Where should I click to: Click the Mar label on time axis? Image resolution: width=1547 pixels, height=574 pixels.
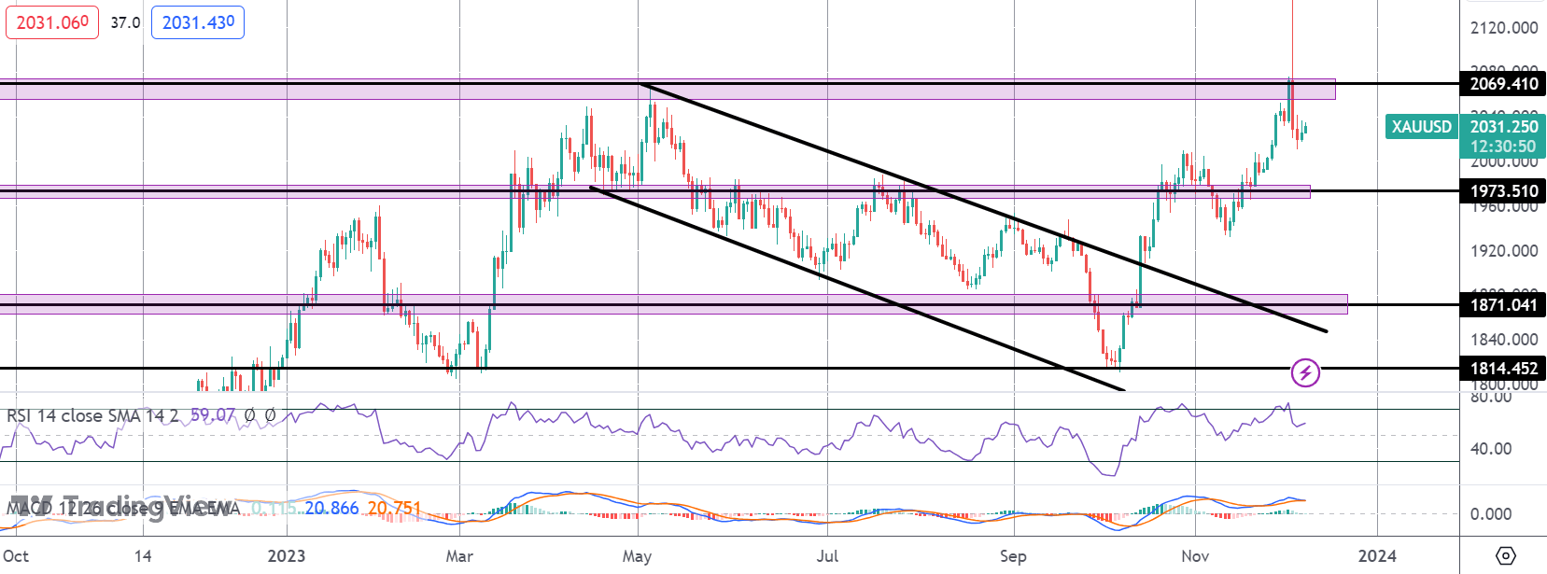pyautogui.click(x=459, y=556)
